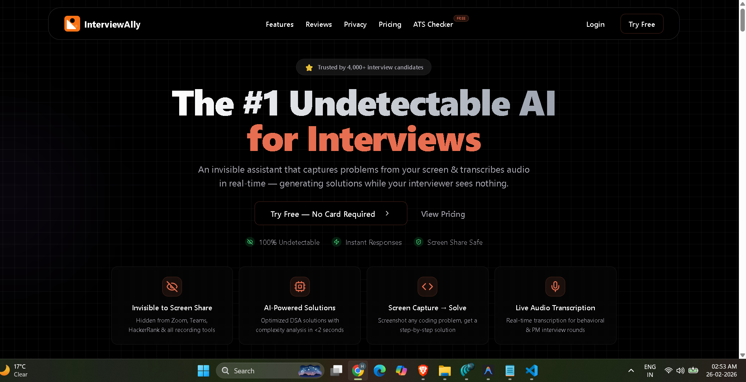The height and width of the screenshot is (382, 746).
Task: Click the InterviewAlly logo icon
Action: click(71, 24)
